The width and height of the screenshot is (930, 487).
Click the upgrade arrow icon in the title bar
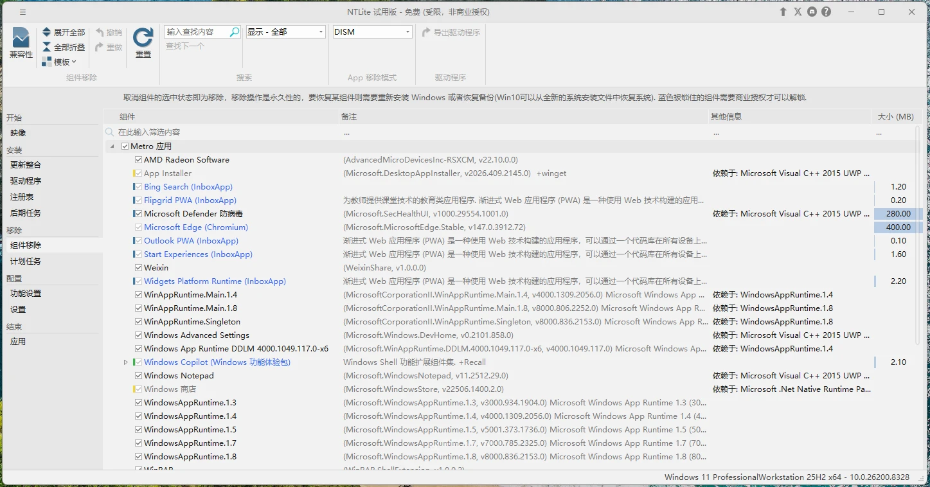(x=783, y=12)
